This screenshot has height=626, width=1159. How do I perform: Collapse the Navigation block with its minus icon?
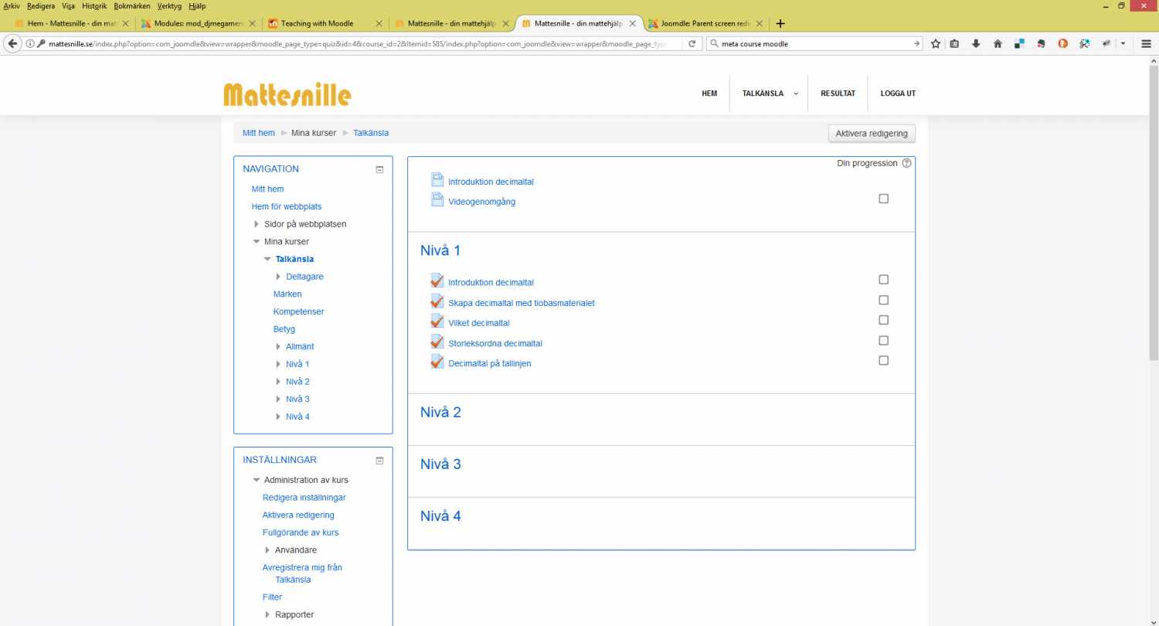pyautogui.click(x=379, y=169)
